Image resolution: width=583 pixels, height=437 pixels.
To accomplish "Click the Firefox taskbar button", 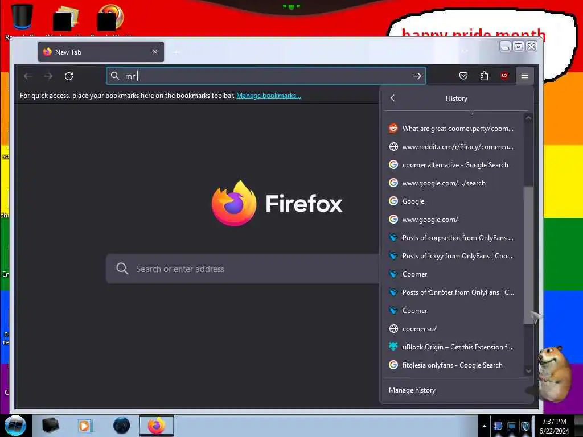I will [x=157, y=426].
